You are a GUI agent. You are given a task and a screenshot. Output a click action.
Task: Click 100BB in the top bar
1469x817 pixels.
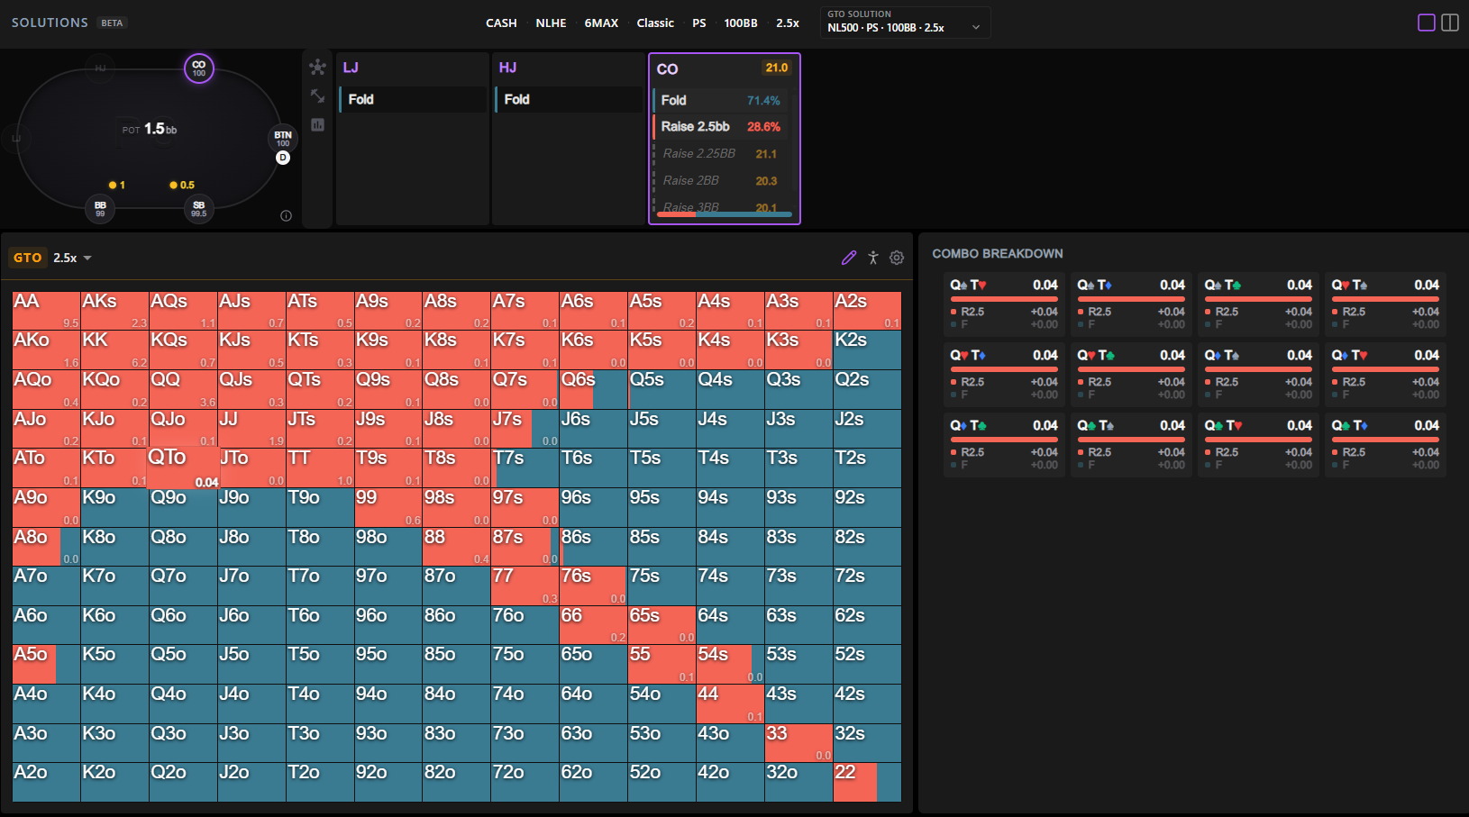(x=741, y=23)
